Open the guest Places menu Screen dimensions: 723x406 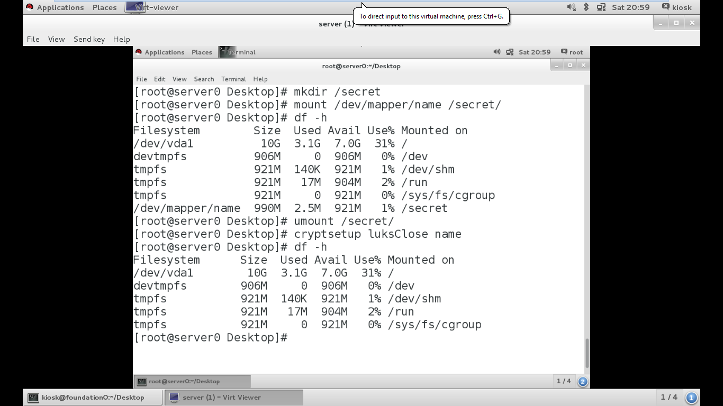pos(202,52)
